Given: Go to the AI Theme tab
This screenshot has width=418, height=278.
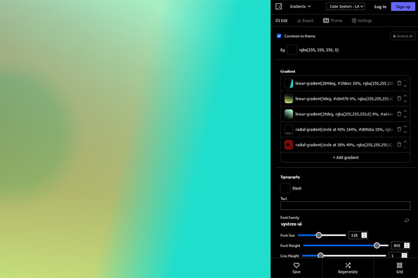Looking at the screenshot, I should pos(332,21).
